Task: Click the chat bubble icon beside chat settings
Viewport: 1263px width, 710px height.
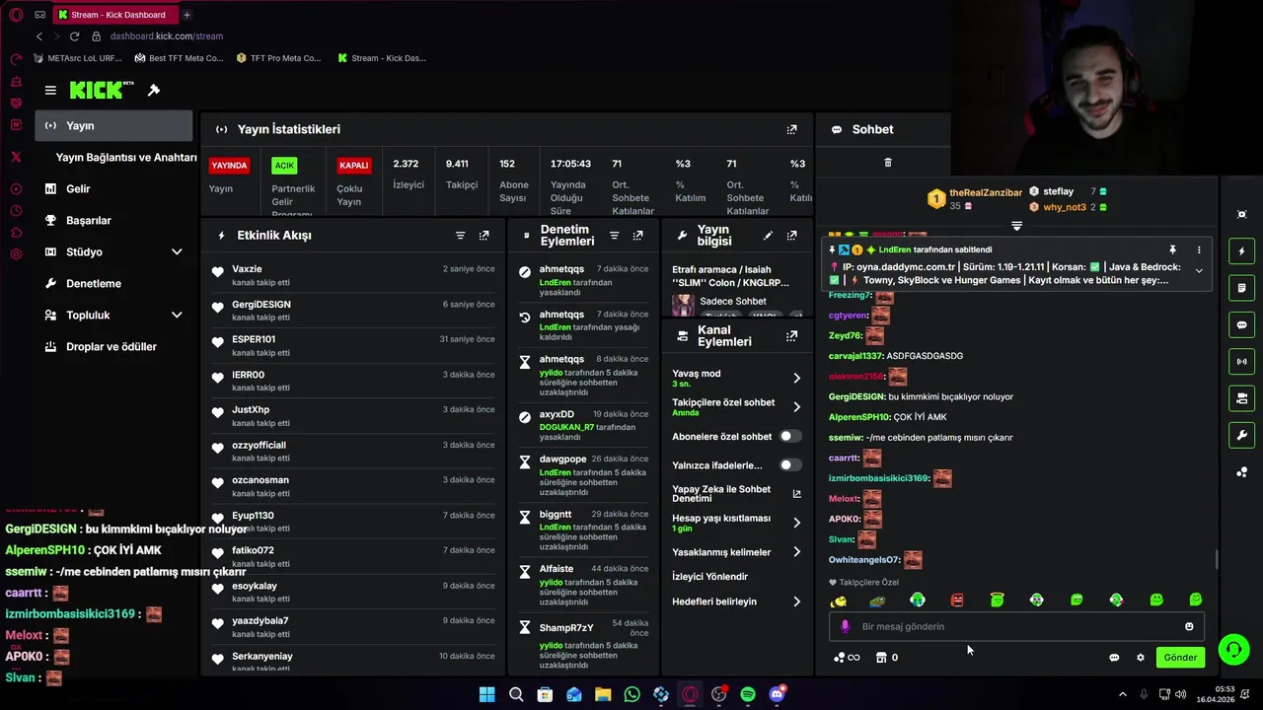Action: coord(1114,658)
